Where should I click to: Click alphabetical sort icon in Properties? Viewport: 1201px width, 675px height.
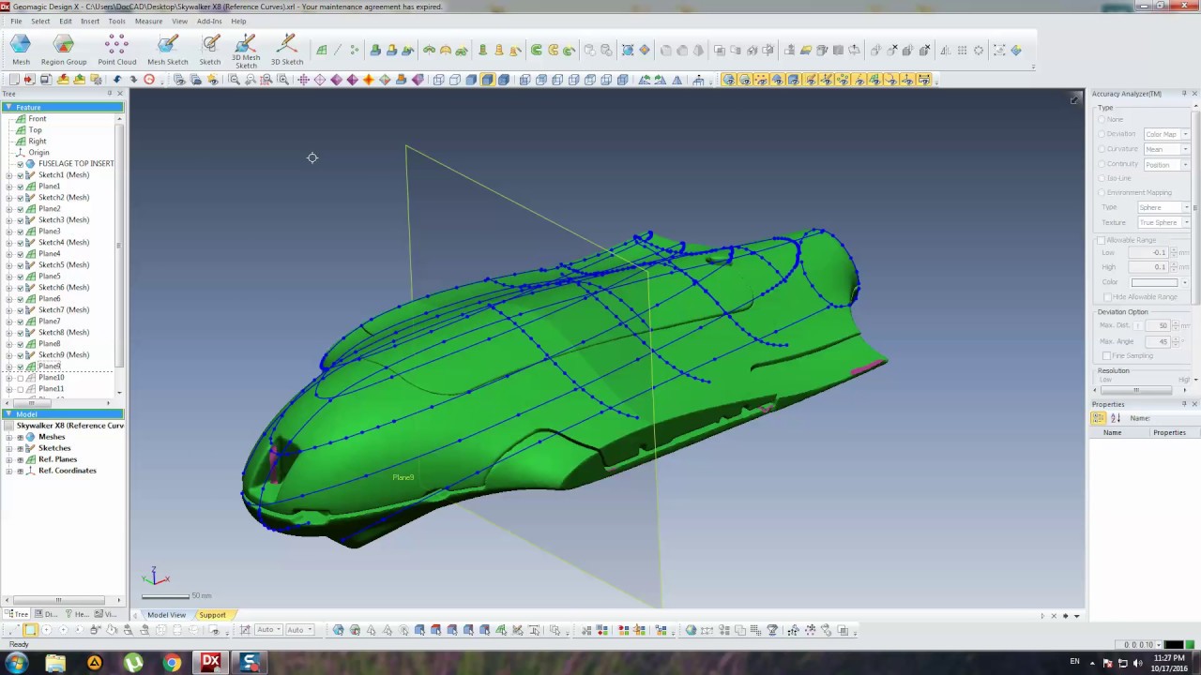tap(1116, 418)
